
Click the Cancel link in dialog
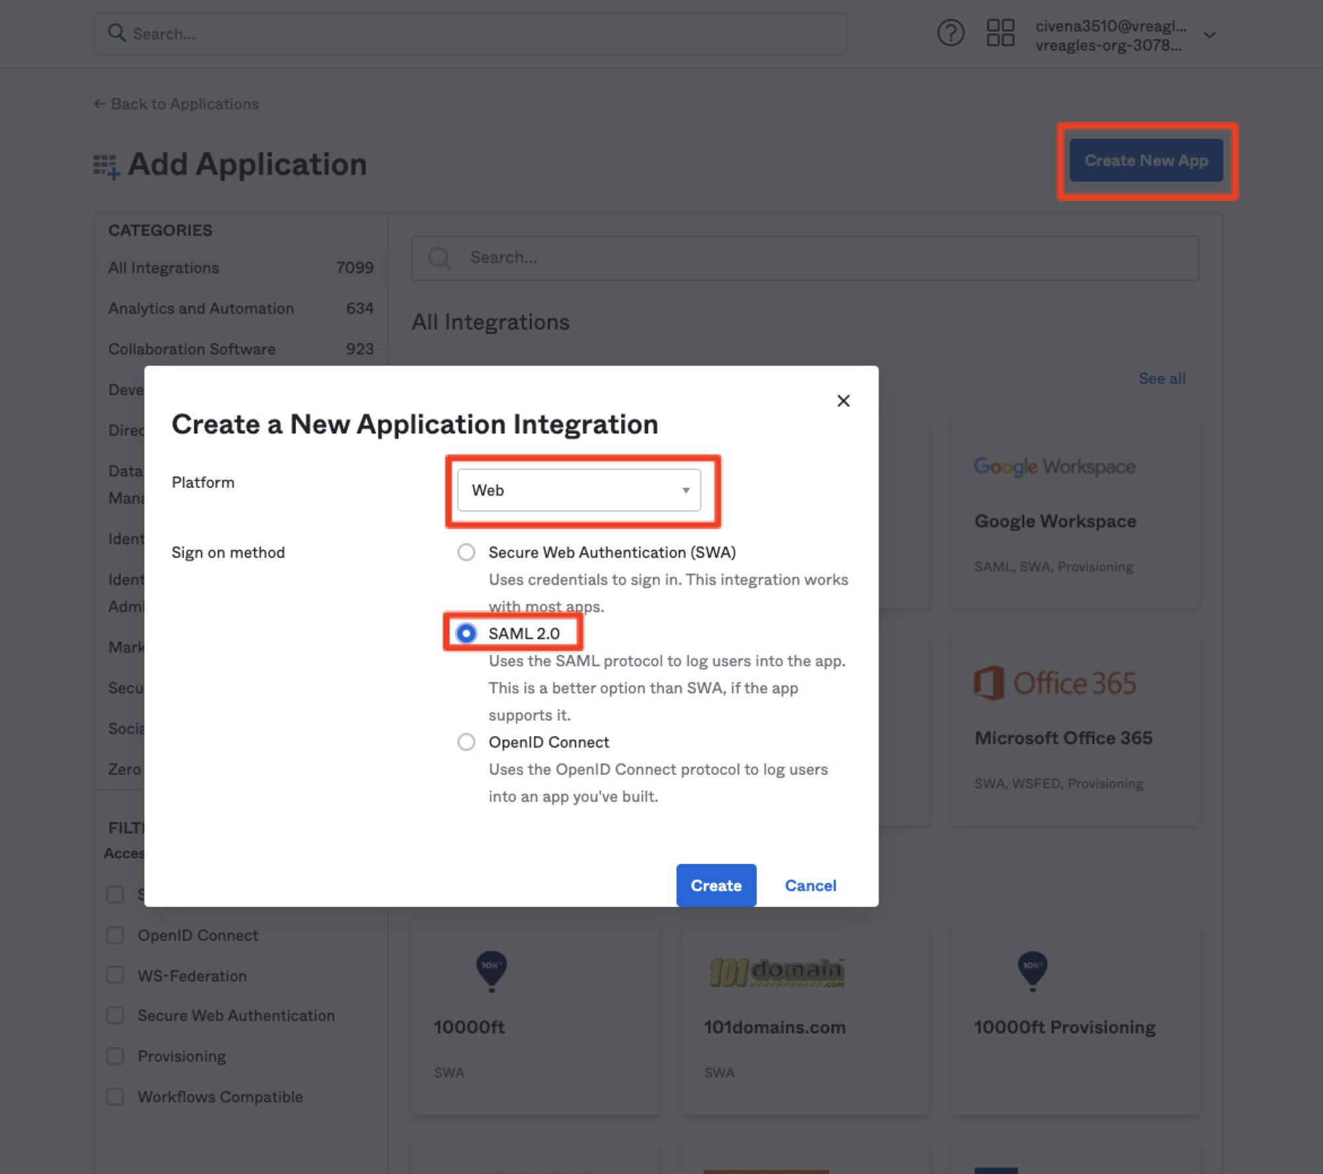810,886
